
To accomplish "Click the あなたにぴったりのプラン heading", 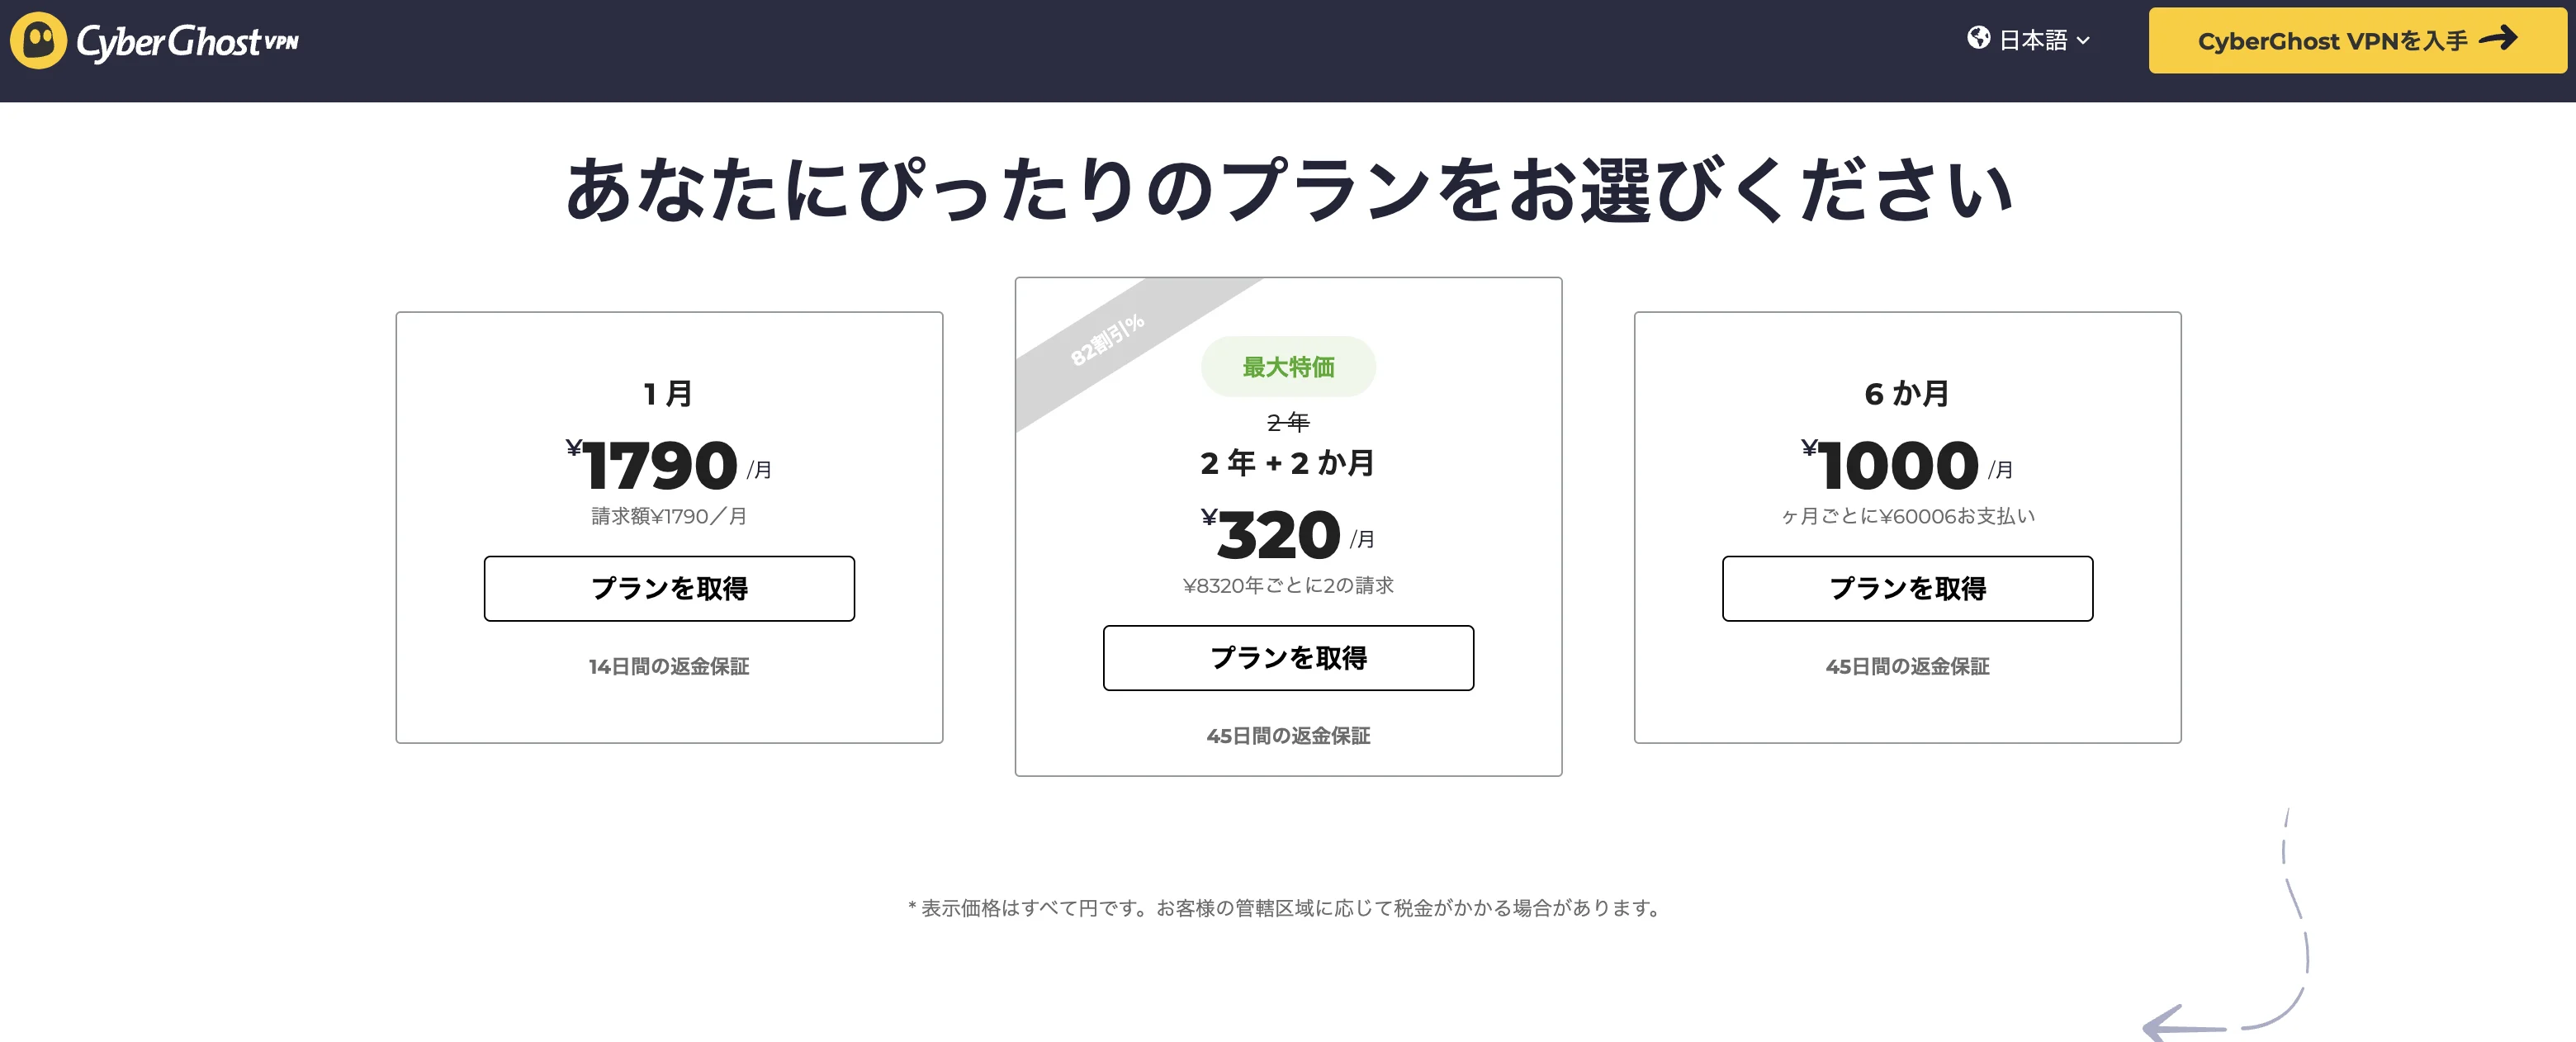I will coord(1288,190).
